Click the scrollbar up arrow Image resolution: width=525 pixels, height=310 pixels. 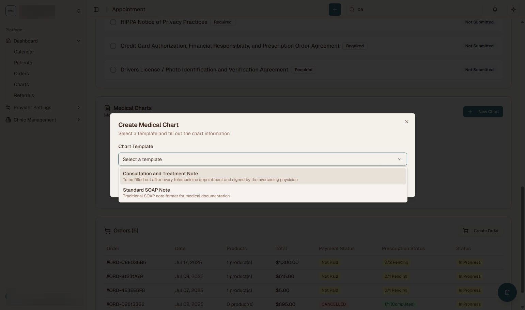tap(522, 22)
